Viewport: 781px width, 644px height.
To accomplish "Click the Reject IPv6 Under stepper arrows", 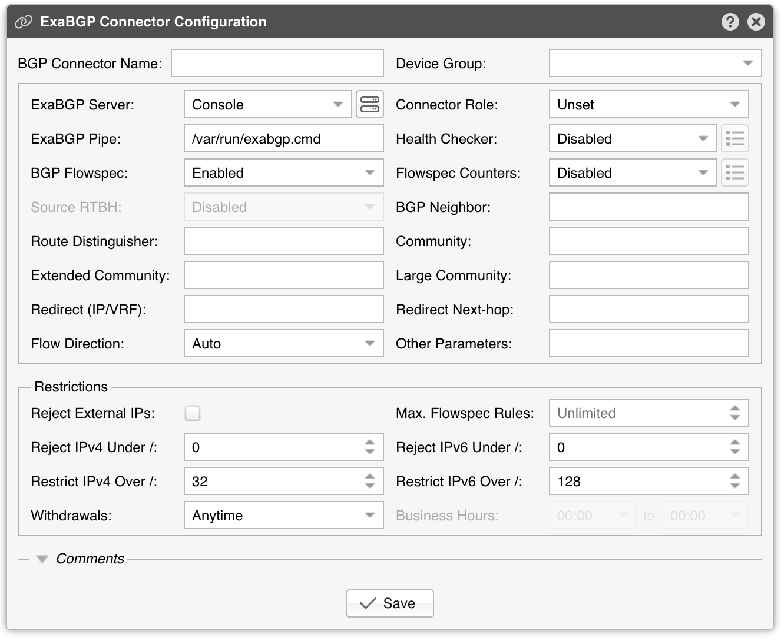I will tap(735, 447).
